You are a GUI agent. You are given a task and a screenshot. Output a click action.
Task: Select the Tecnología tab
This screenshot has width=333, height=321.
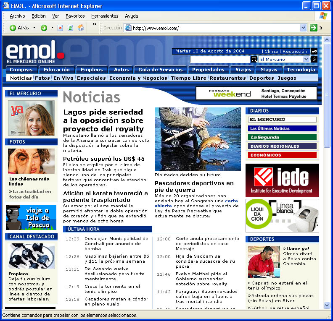[301, 70]
